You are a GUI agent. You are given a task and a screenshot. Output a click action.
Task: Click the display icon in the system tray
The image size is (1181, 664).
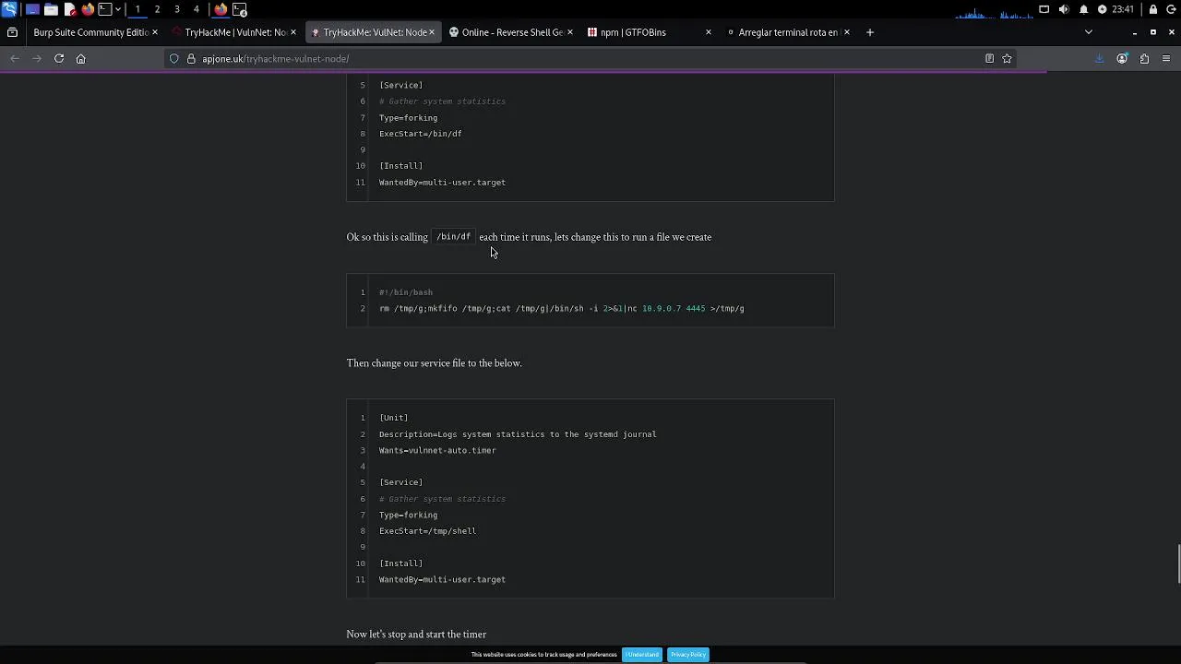1044,9
